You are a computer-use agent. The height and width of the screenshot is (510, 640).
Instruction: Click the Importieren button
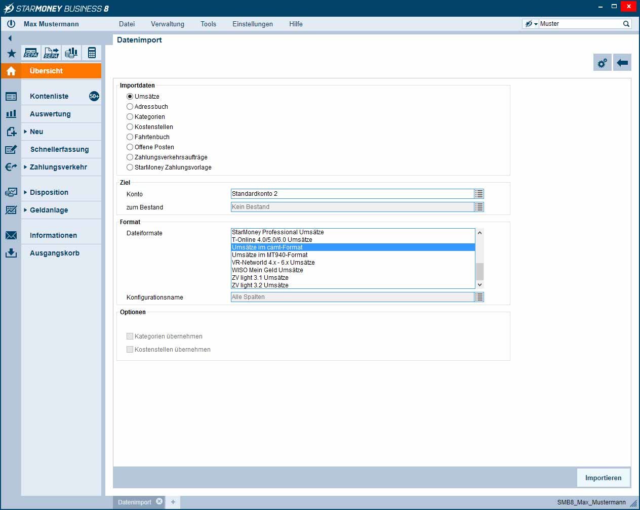point(603,478)
